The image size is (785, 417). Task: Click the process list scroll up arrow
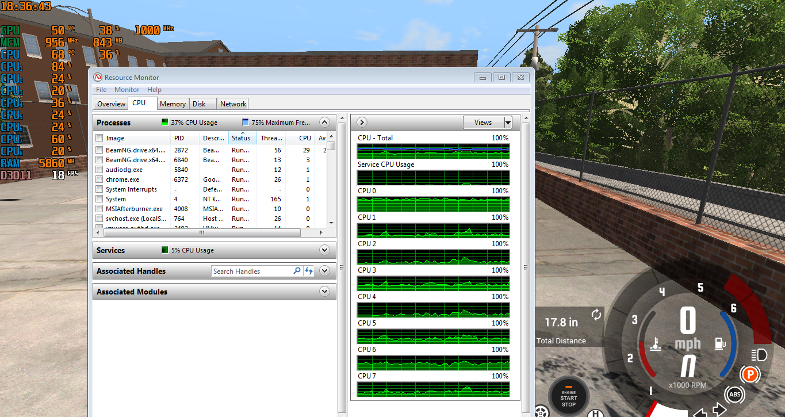pyautogui.click(x=331, y=137)
